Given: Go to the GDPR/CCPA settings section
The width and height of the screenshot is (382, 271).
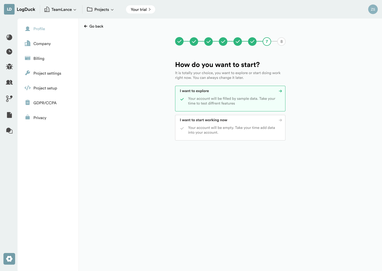Looking at the screenshot, I should tap(45, 103).
